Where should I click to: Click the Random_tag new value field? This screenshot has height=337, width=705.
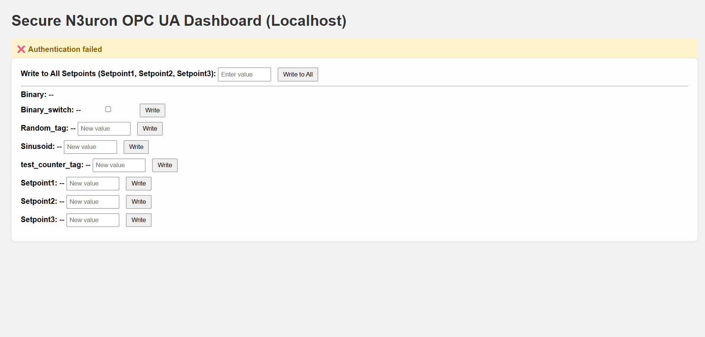coord(104,129)
